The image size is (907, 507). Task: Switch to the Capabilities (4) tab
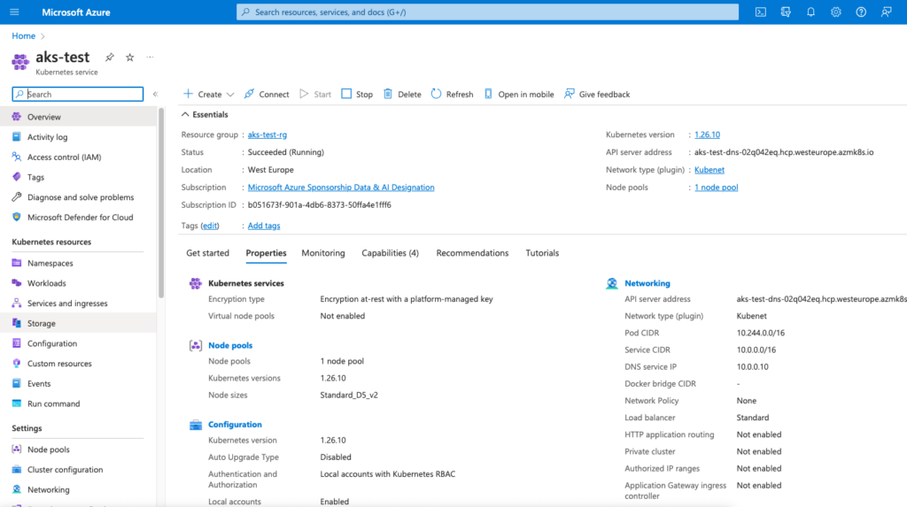390,253
